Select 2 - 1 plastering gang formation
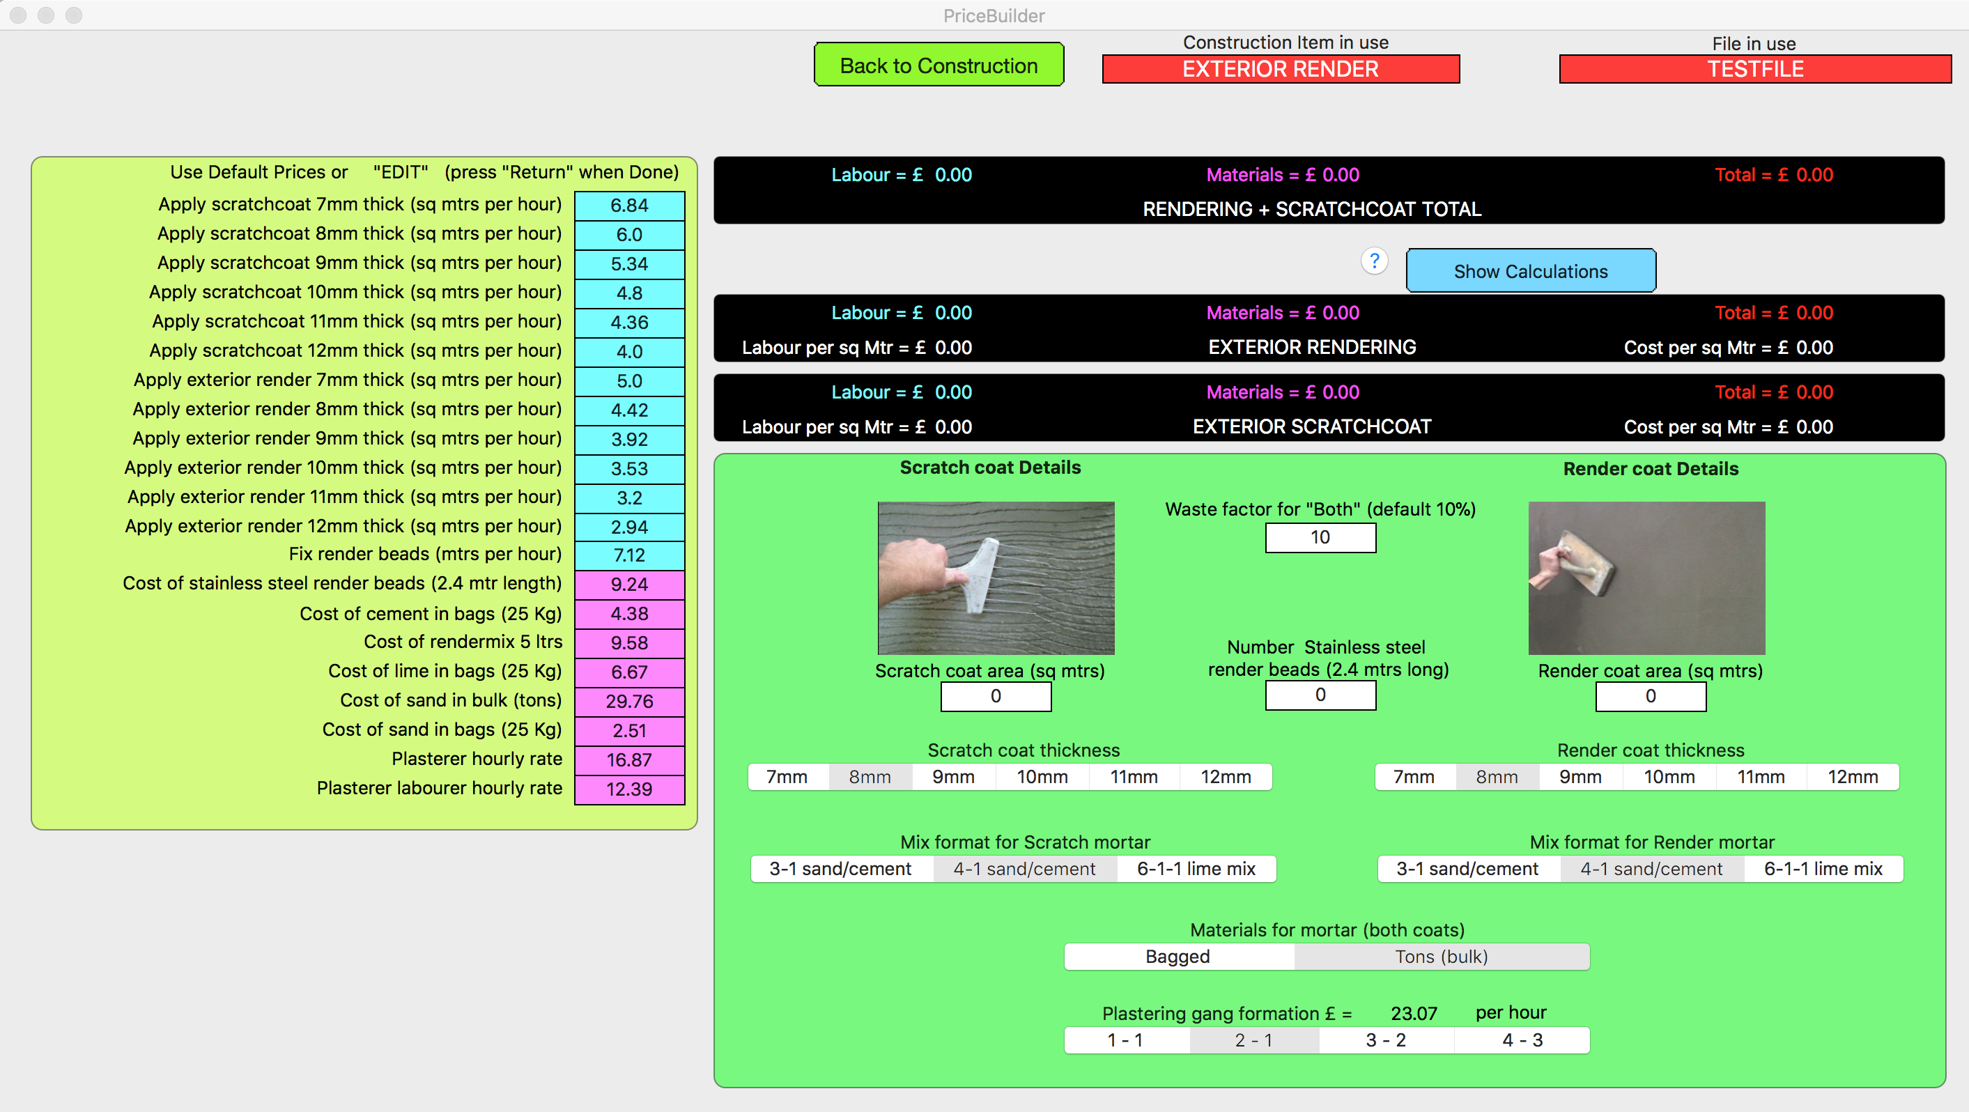This screenshot has height=1112, width=1969. (x=1254, y=1040)
